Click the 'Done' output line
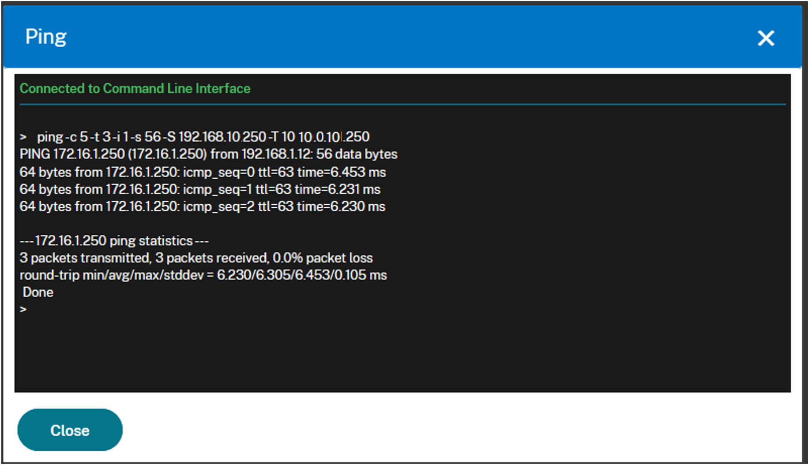The image size is (809, 465). pyautogui.click(x=38, y=292)
